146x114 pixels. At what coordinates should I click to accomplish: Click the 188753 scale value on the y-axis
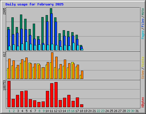4,85
